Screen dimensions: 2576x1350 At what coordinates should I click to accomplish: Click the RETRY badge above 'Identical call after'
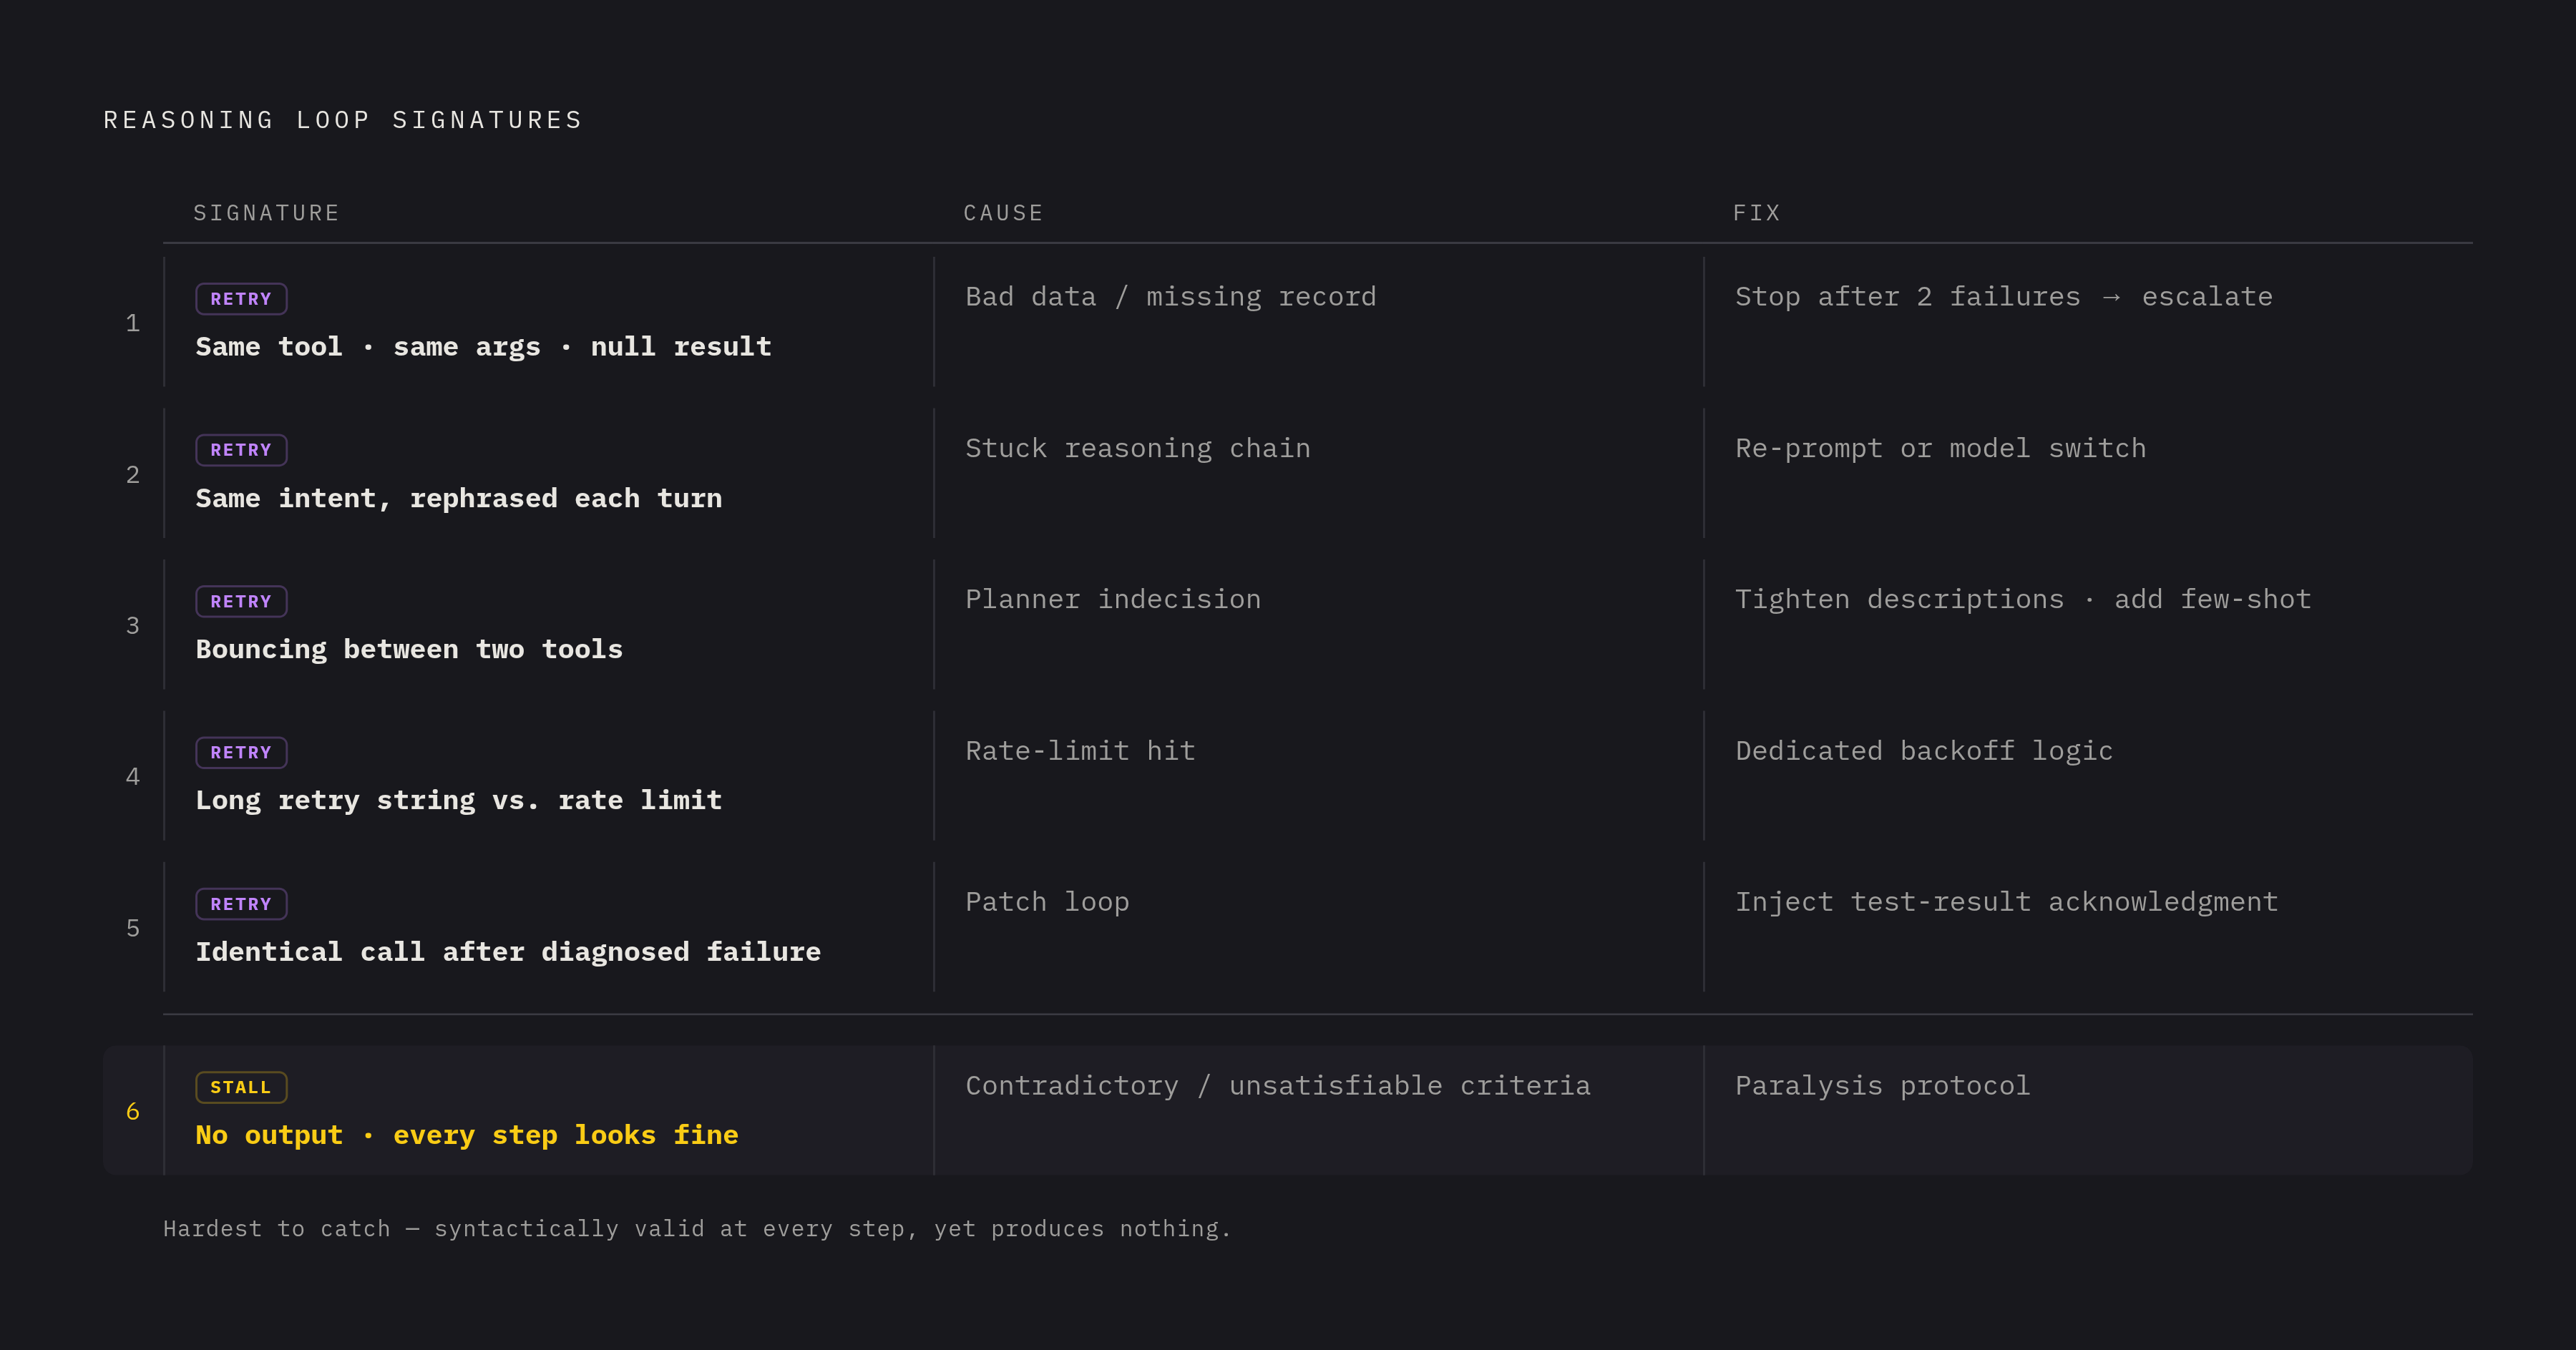coord(241,904)
